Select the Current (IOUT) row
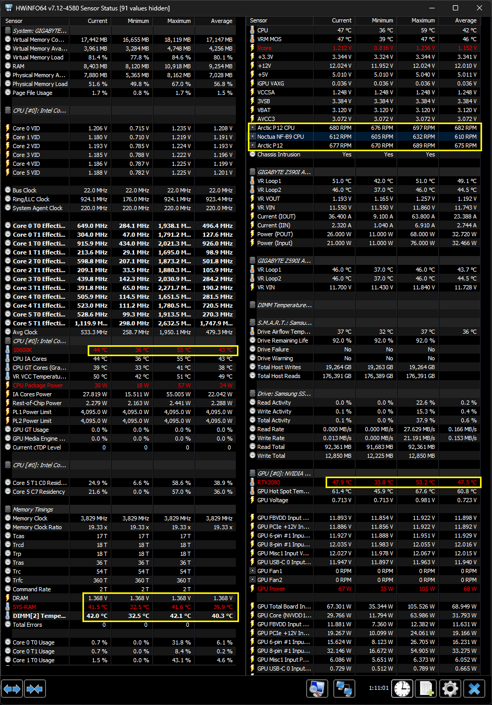The height and width of the screenshot is (705, 492). pos(364,216)
